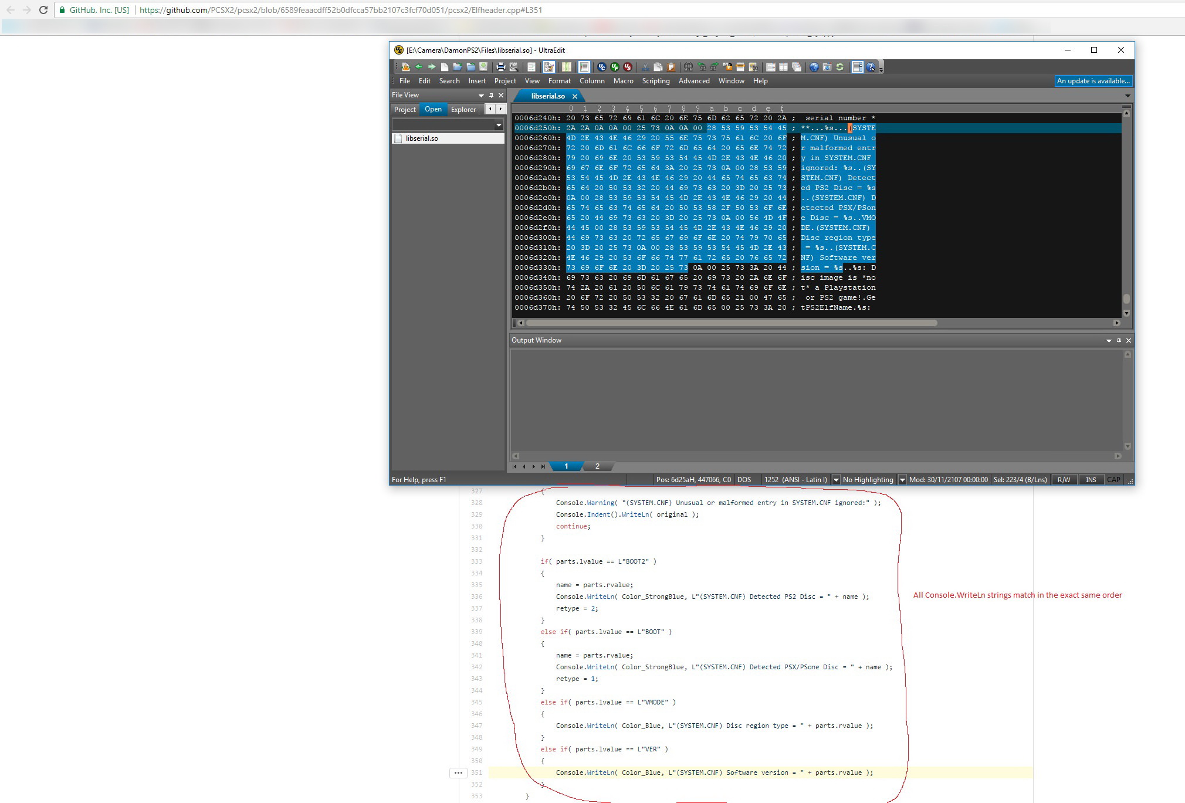Click the binoculars Find icon

click(688, 67)
